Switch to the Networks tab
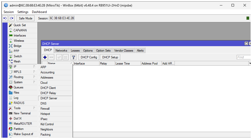The width and height of the screenshot is (252, 139). 61,50
